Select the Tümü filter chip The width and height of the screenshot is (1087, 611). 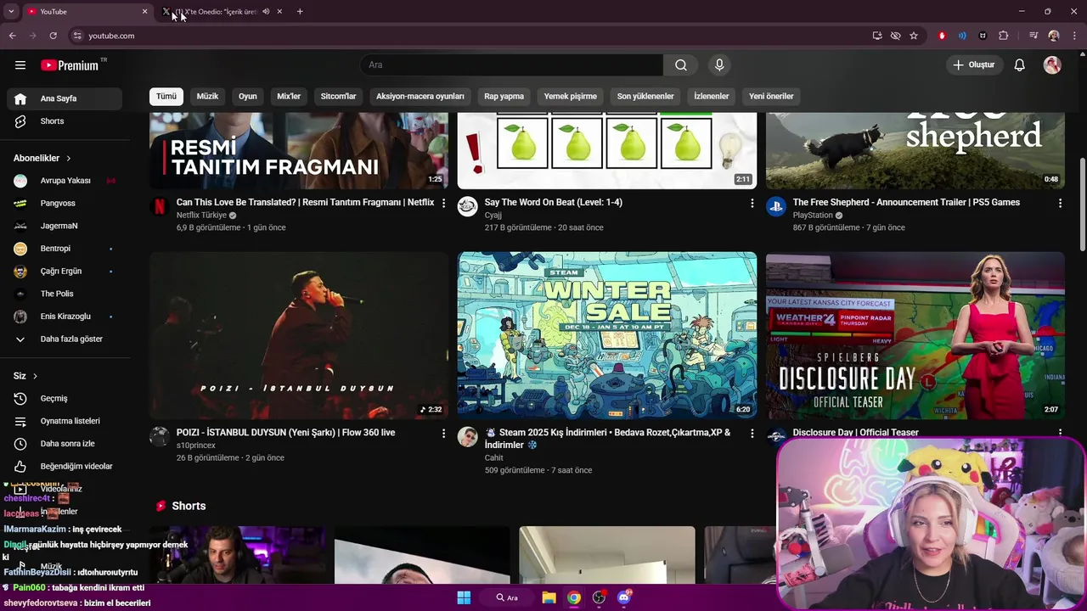166,96
